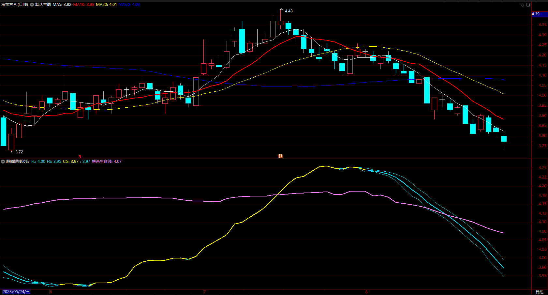Click the MA10: 3.88 label
Screen dimensions: 548x295
click(x=84, y=5)
